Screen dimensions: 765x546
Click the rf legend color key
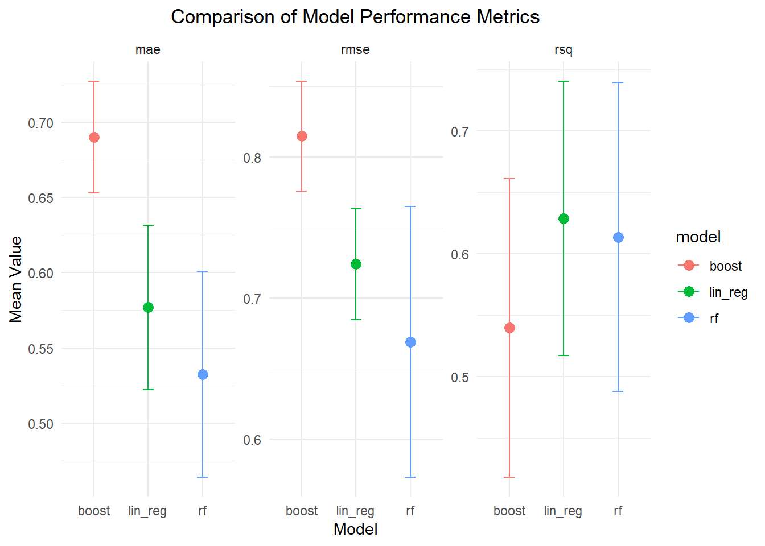pos(689,318)
